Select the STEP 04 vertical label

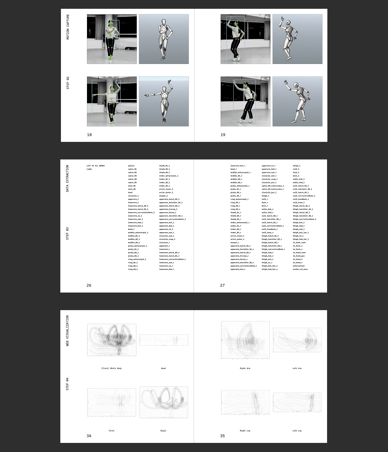pyautogui.click(x=67, y=384)
